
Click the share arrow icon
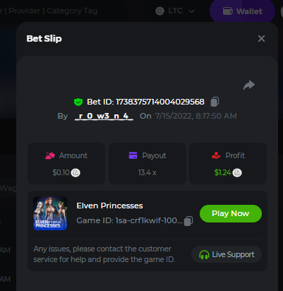[249, 85]
